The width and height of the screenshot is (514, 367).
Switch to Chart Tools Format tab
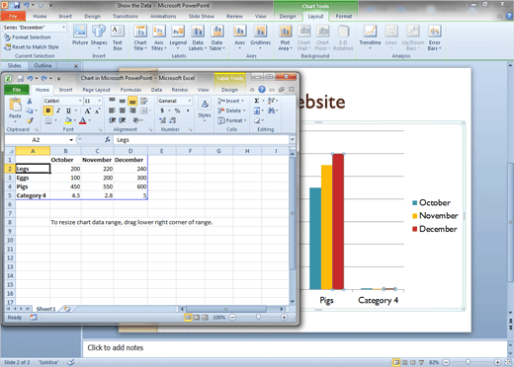point(344,16)
